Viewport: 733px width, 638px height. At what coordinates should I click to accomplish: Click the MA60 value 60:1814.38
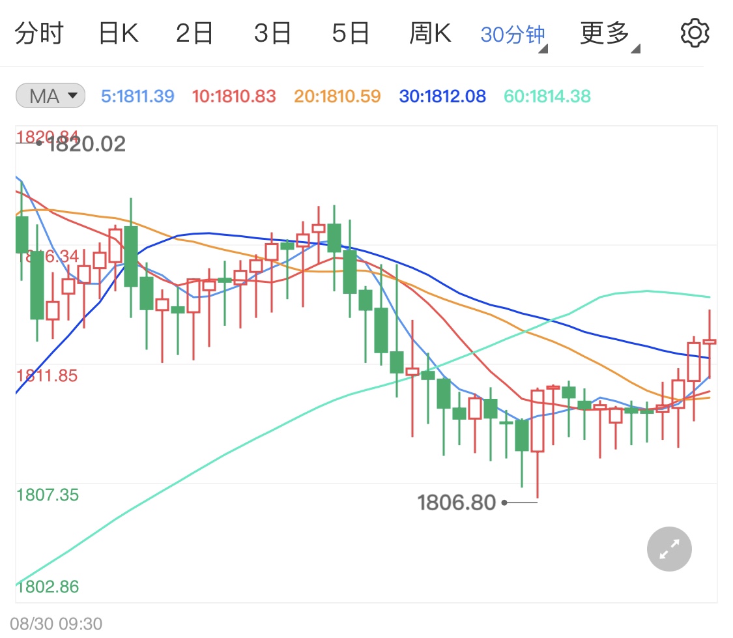pyautogui.click(x=547, y=96)
